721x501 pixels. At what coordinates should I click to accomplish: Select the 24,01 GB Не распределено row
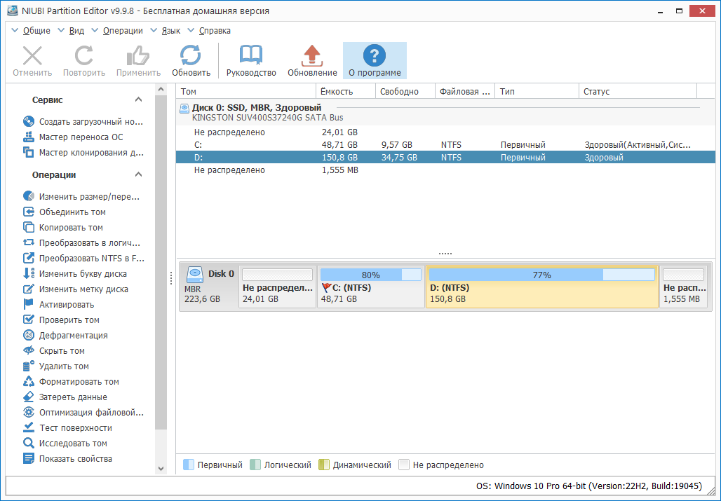(445, 132)
